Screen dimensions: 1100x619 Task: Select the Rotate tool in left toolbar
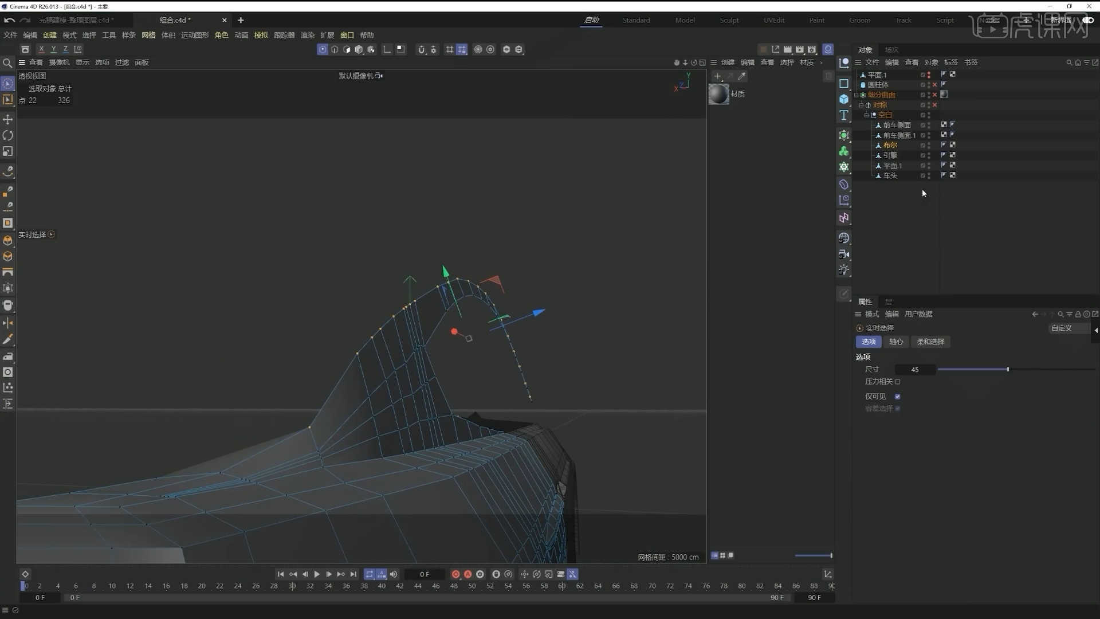click(8, 135)
